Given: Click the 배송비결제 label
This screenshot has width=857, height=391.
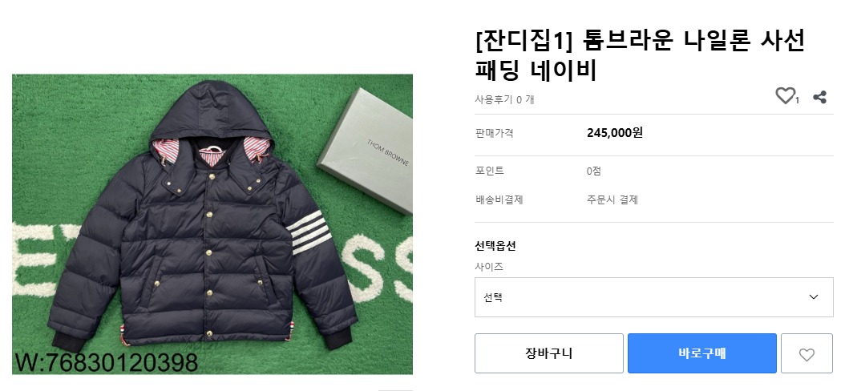Looking at the screenshot, I should (499, 200).
